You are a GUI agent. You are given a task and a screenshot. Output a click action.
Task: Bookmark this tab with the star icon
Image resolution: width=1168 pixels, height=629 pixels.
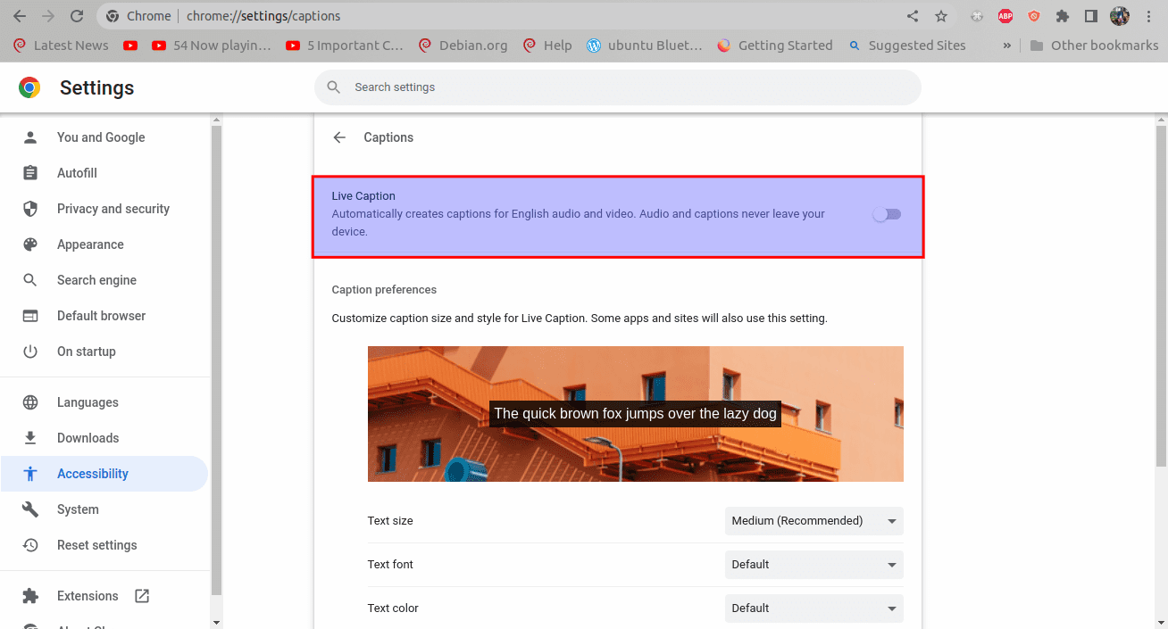941,16
